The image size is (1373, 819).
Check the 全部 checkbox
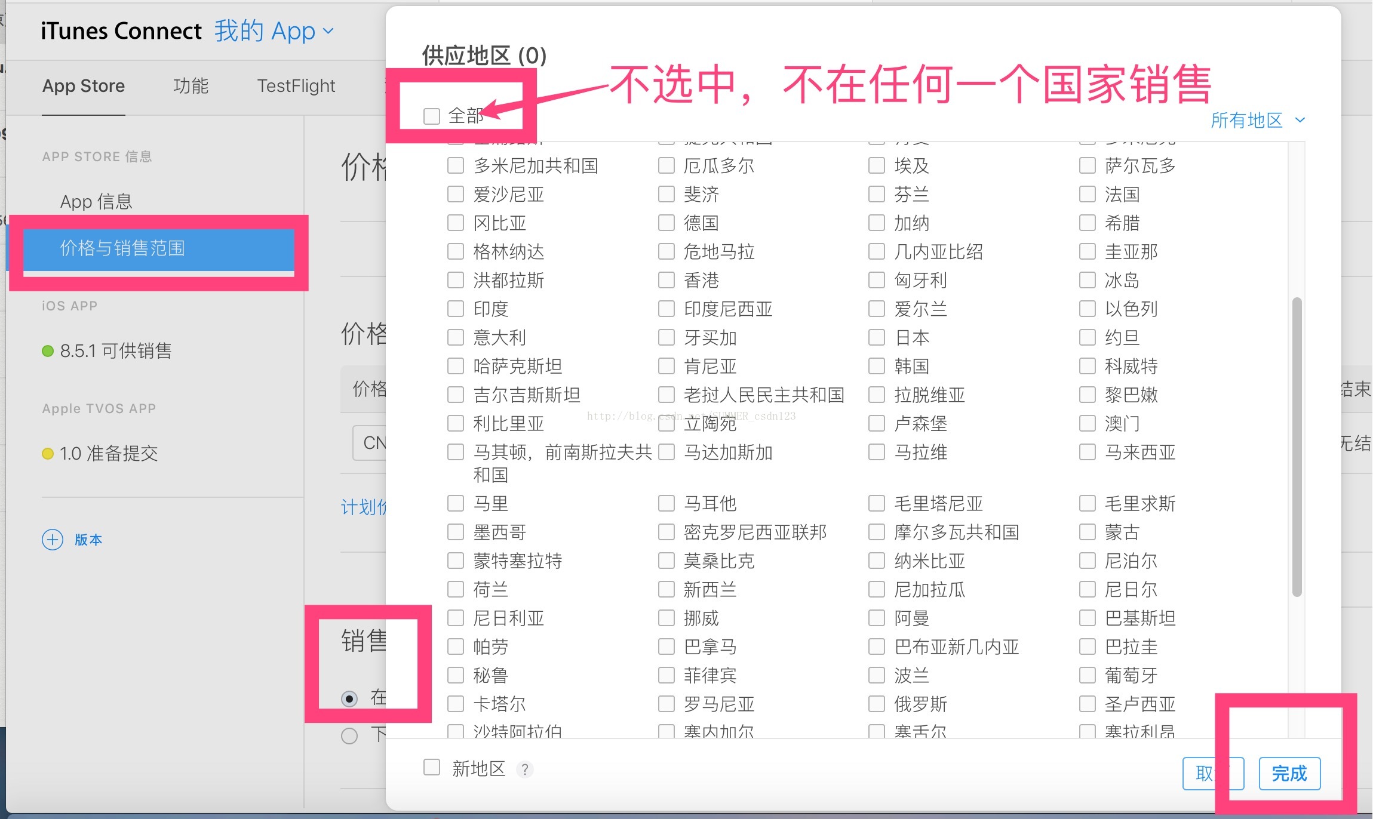tap(431, 116)
